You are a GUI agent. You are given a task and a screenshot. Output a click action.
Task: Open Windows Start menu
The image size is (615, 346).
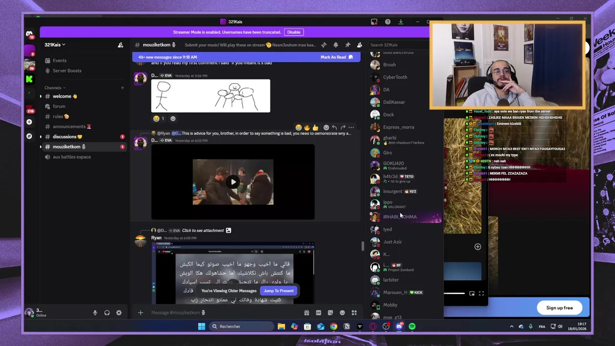[201, 327]
